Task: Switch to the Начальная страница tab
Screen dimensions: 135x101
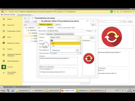Action: tap(8, 15)
